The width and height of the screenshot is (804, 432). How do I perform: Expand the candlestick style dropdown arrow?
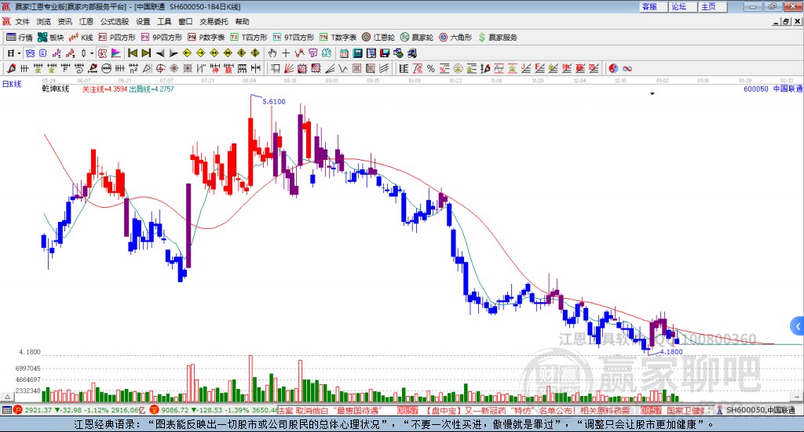click(93, 53)
